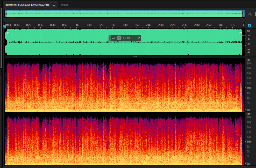Click the gain knob in the volume HUD
Viewport: 256px width, 168px height.
tap(119, 38)
